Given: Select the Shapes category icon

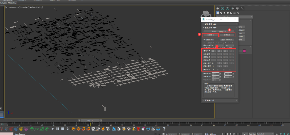Looking at the screenshot, I should [221, 13].
